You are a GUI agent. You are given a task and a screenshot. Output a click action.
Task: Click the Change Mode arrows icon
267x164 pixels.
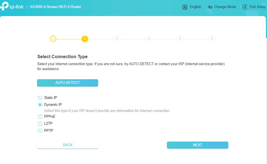210,7
